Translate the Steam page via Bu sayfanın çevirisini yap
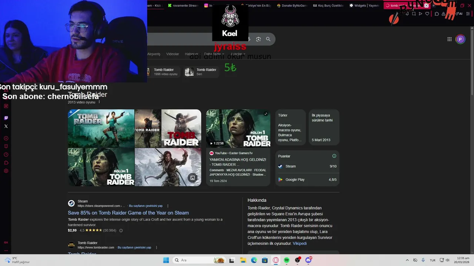 click(145, 206)
